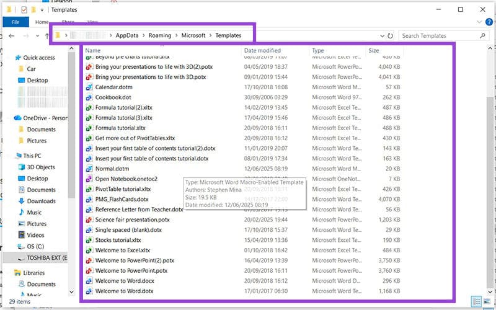This screenshot has height=310, width=496.
Task: Select Formula tutorial(3).xltx
Action: coord(123,118)
